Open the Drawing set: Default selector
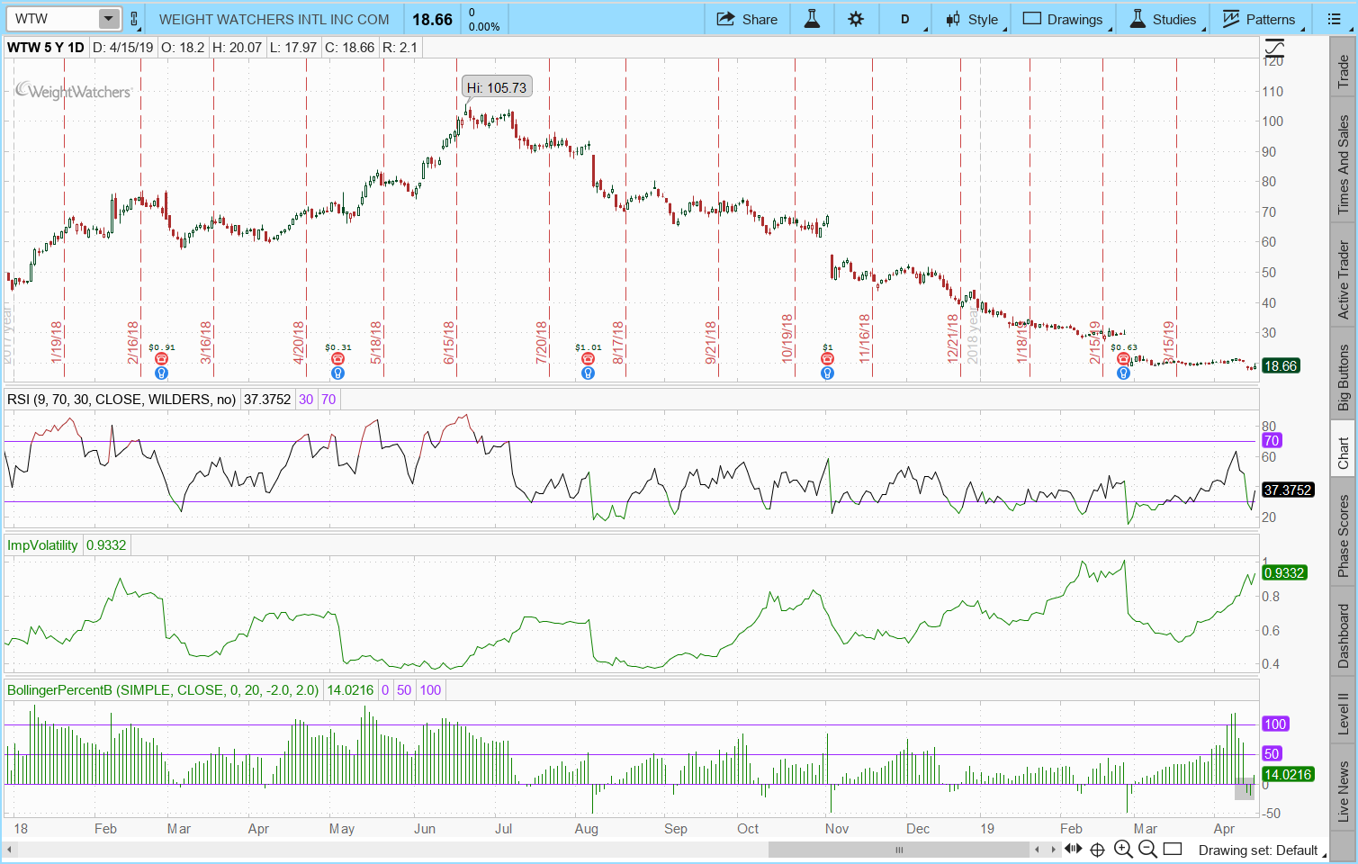Viewport: 1358px width, 864px height. (x=1257, y=850)
